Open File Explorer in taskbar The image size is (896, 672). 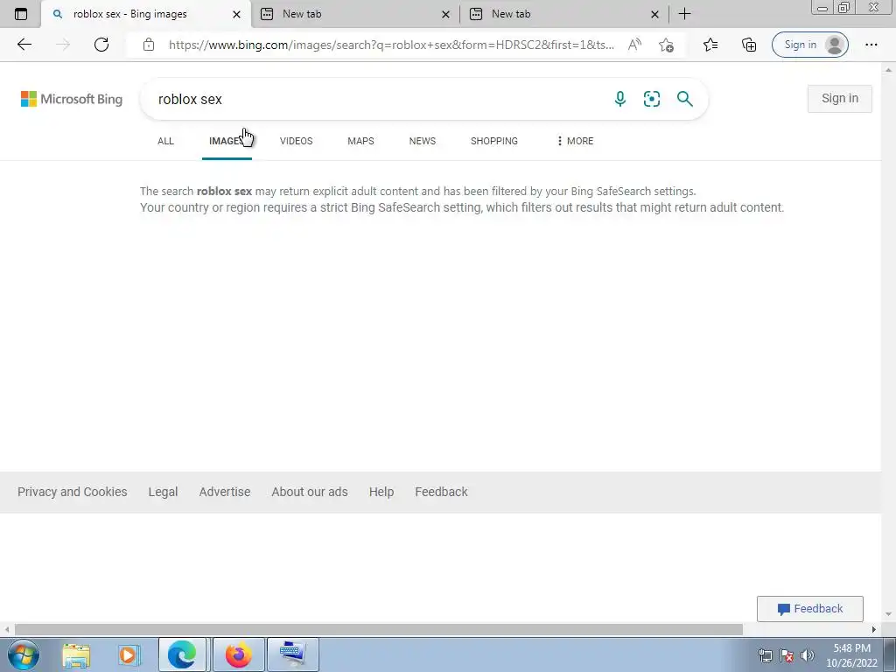coord(76,654)
